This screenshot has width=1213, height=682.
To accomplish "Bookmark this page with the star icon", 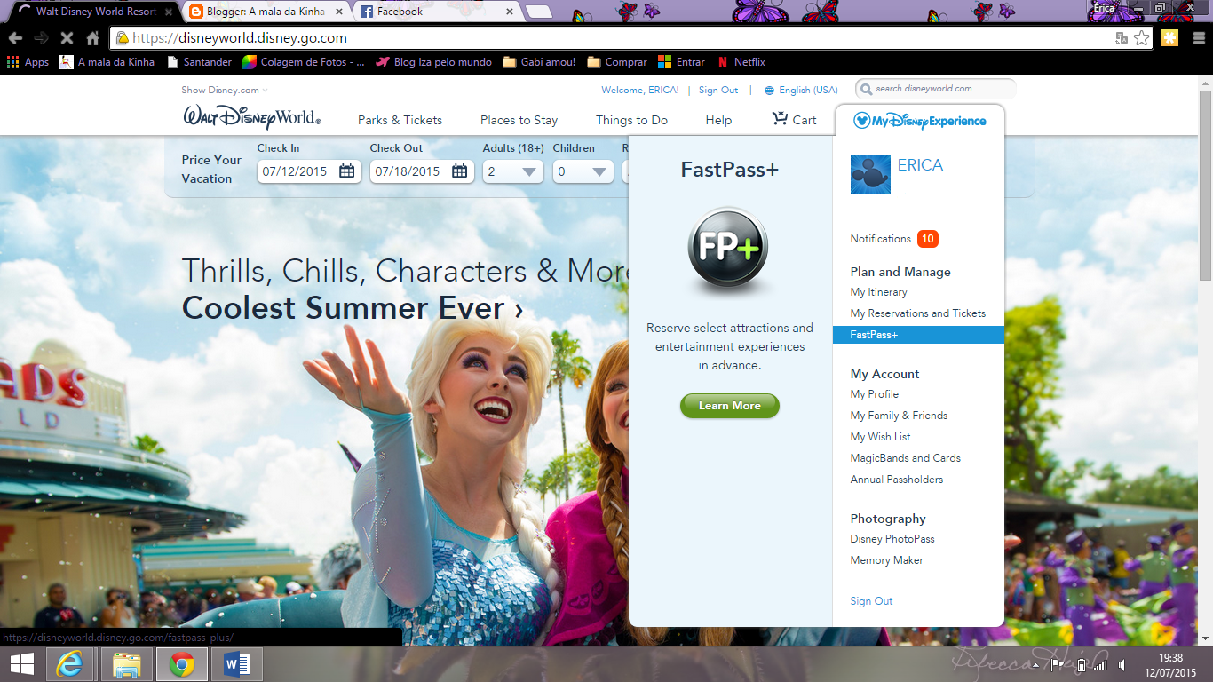I will point(1142,38).
